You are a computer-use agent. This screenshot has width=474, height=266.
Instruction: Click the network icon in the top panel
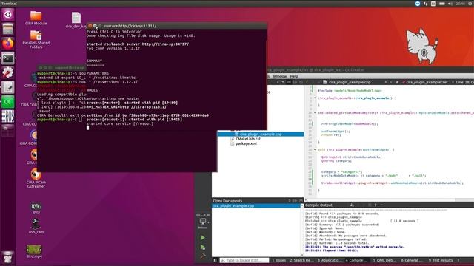(425, 4)
